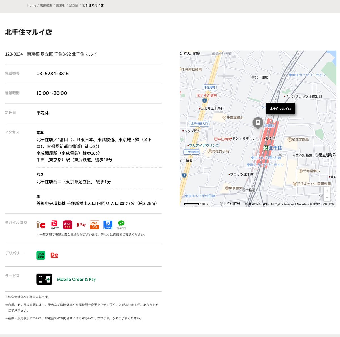This screenshot has height=337, width=340.
Task: Click the store cup pin on the map
Action: point(258,123)
